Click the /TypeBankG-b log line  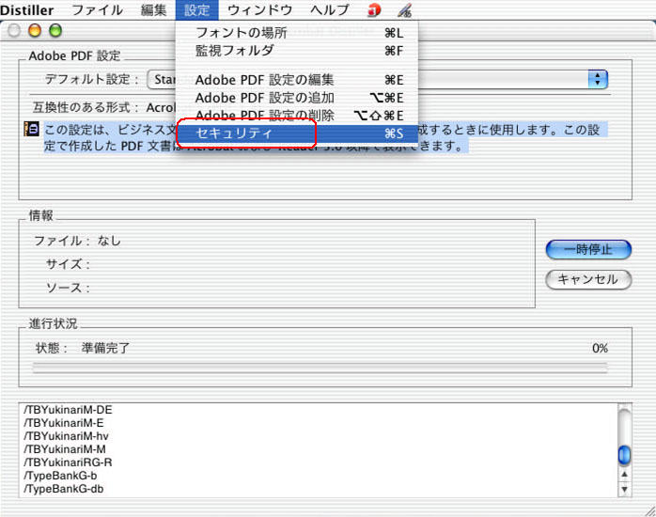[60, 476]
